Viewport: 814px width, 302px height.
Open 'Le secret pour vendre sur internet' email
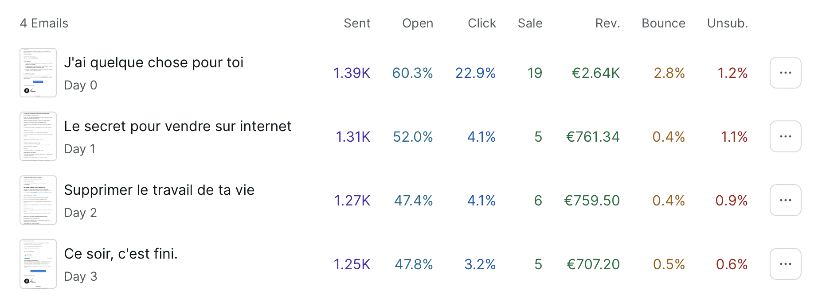177,126
